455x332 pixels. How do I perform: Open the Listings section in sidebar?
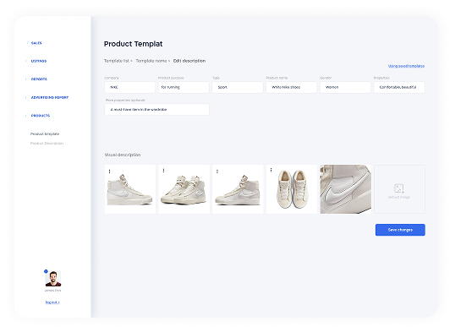(39, 61)
